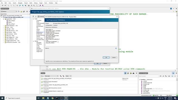Click the Built OK status indicator

pyautogui.click(x=156, y=95)
